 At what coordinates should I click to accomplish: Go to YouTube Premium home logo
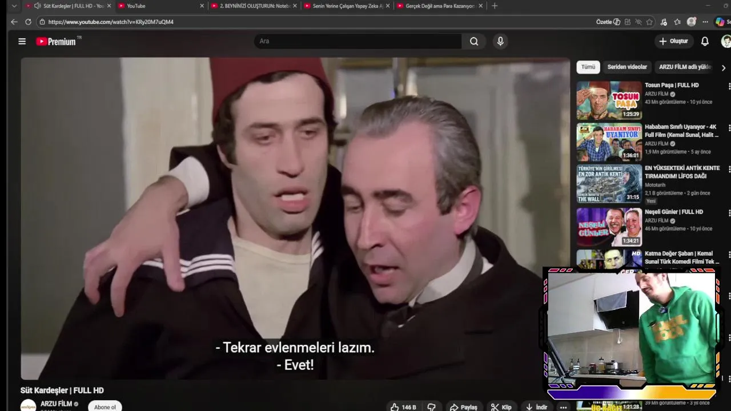[56, 41]
